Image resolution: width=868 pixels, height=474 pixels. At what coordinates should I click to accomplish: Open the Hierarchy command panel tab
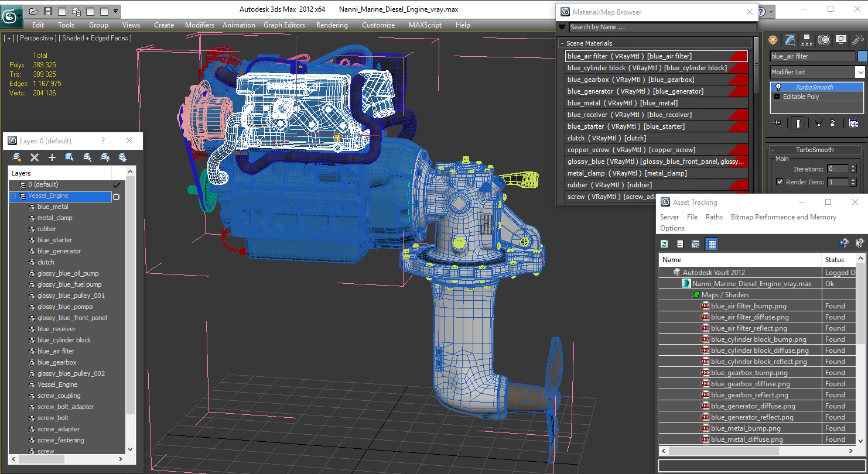click(807, 40)
